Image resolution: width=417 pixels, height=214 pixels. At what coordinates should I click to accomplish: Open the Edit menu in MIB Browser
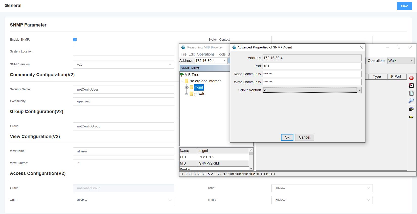(192, 54)
